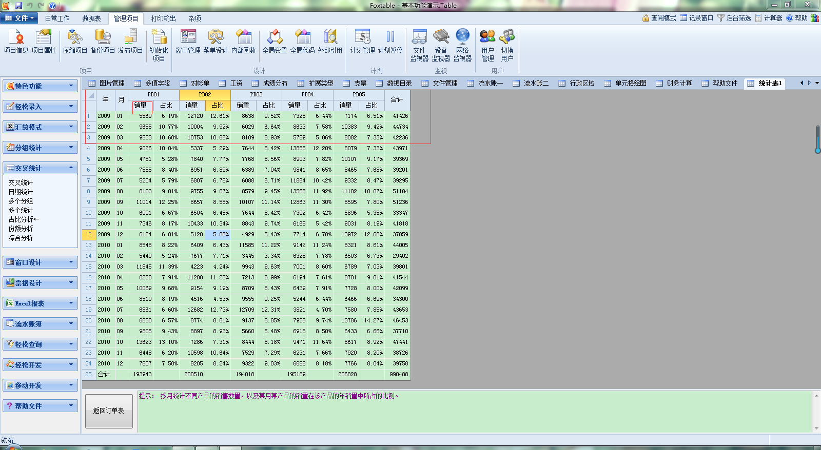Open 窗口管理 designer
This screenshot has height=450, width=821.
[188, 42]
